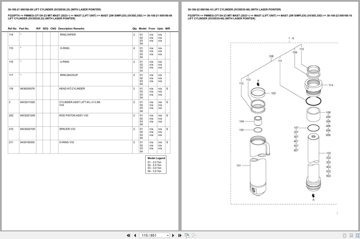Click ref number 114 in table

tap(11, 35)
